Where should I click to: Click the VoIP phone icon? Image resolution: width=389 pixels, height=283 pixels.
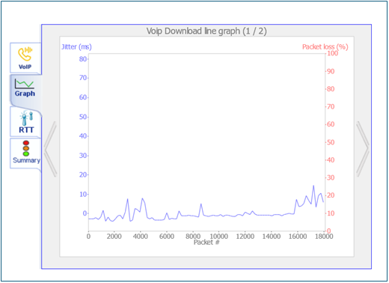25,54
